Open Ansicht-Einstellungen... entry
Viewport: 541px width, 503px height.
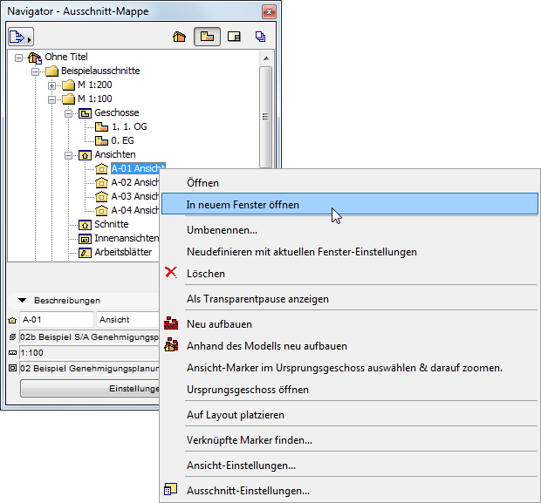(x=350, y=466)
